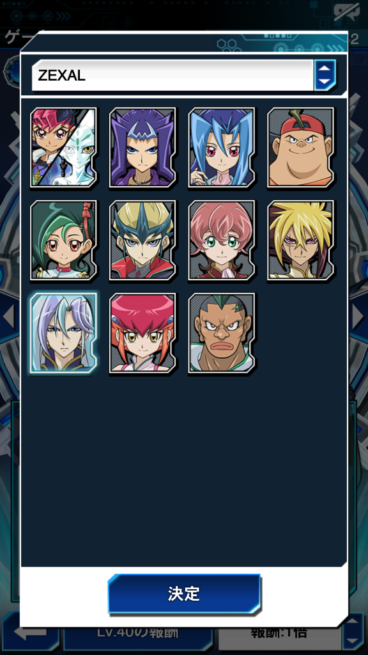Pick the red-haired girl with yellow eyes
The height and width of the screenshot is (655, 368).
tap(142, 333)
